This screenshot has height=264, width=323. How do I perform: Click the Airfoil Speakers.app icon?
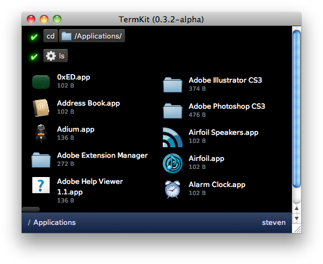coord(173,137)
